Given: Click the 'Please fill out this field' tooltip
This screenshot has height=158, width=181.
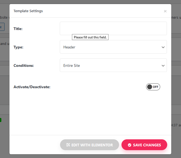Looking at the screenshot, I should (x=90, y=37).
